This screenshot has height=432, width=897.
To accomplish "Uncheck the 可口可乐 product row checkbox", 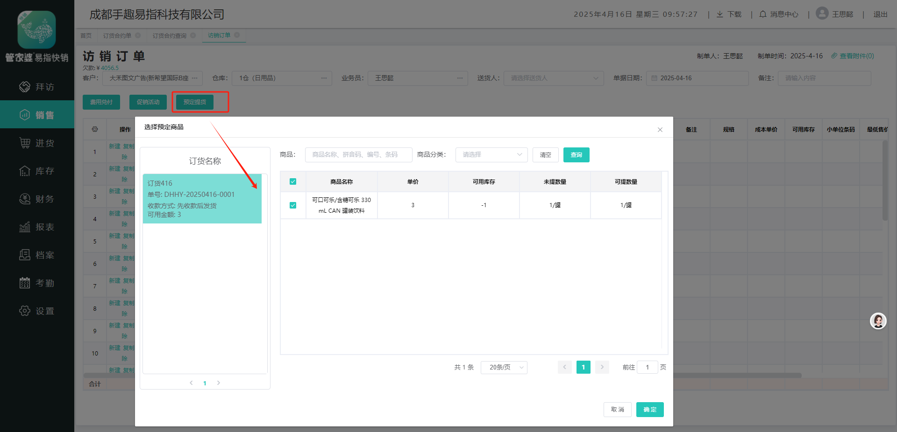I will 293,205.
